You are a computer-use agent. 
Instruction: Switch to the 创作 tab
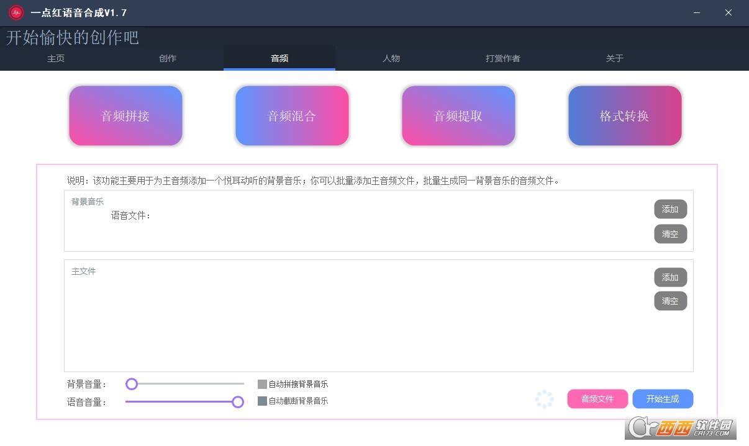point(168,58)
